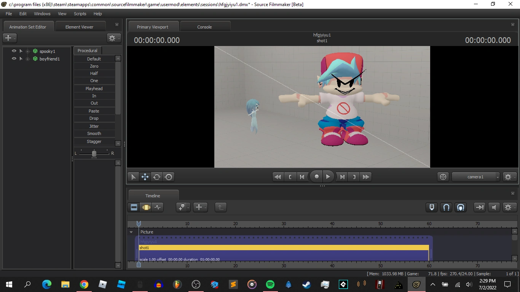Viewport: 520px width, 292px height.
Task: Select the arrow selection manipulator tool
Action: [x=133, y=177]
